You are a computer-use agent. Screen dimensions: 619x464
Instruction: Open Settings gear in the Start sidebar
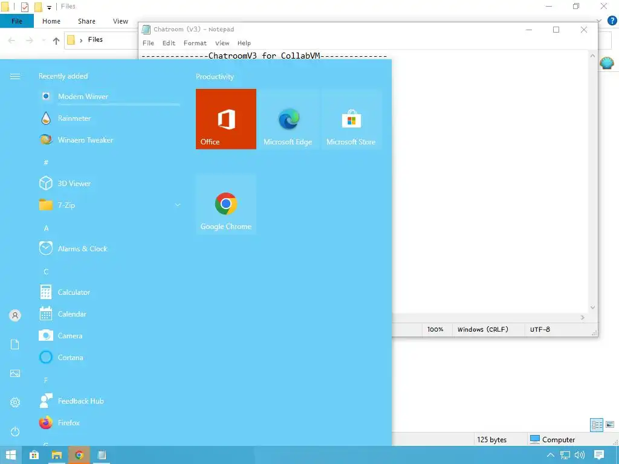[15, 402]
